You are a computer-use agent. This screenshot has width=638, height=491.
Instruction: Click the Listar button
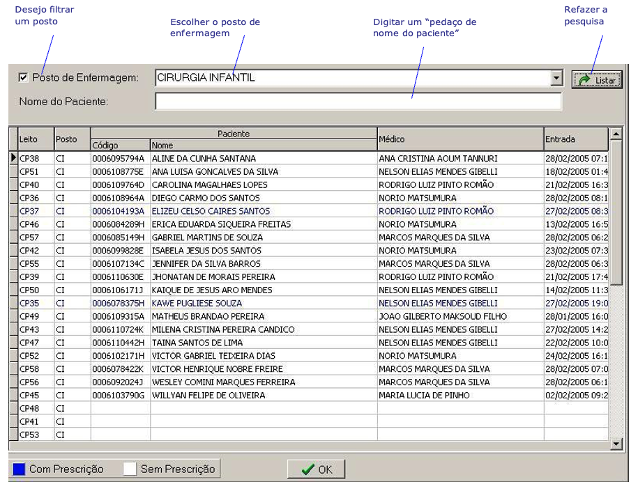[597, 79]
